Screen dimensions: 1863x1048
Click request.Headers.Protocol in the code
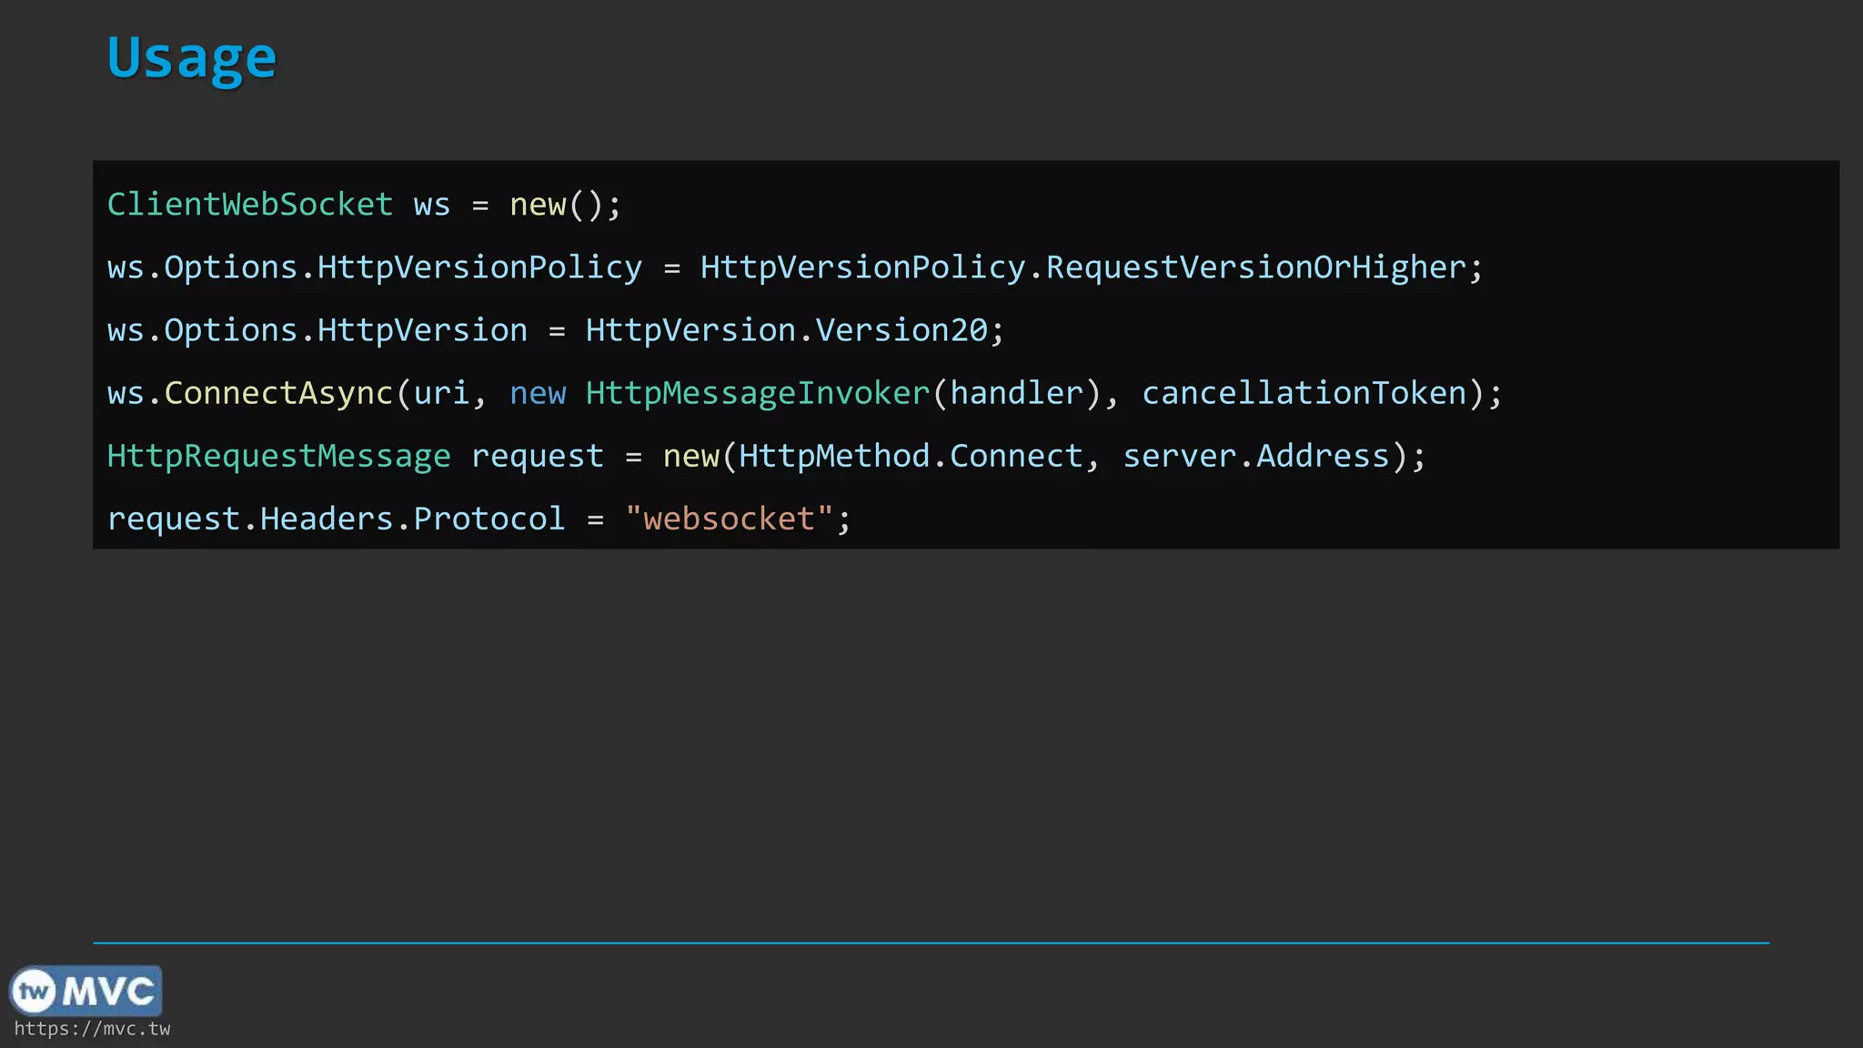(336, 519)
